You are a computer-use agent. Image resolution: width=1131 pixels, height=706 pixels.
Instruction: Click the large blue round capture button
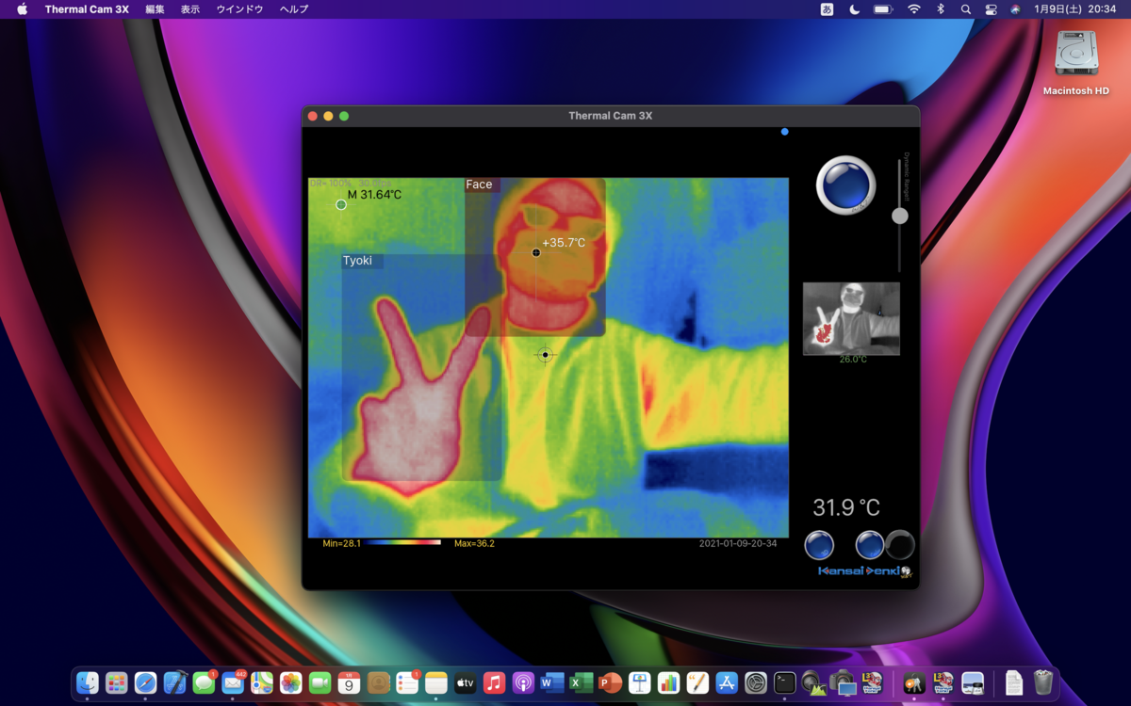coord(845,185)
